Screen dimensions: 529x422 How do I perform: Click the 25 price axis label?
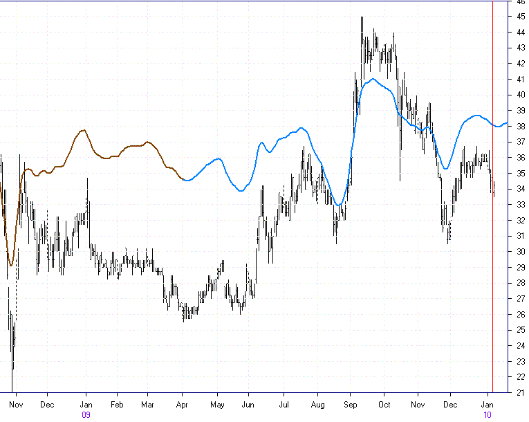pos(519,330)
